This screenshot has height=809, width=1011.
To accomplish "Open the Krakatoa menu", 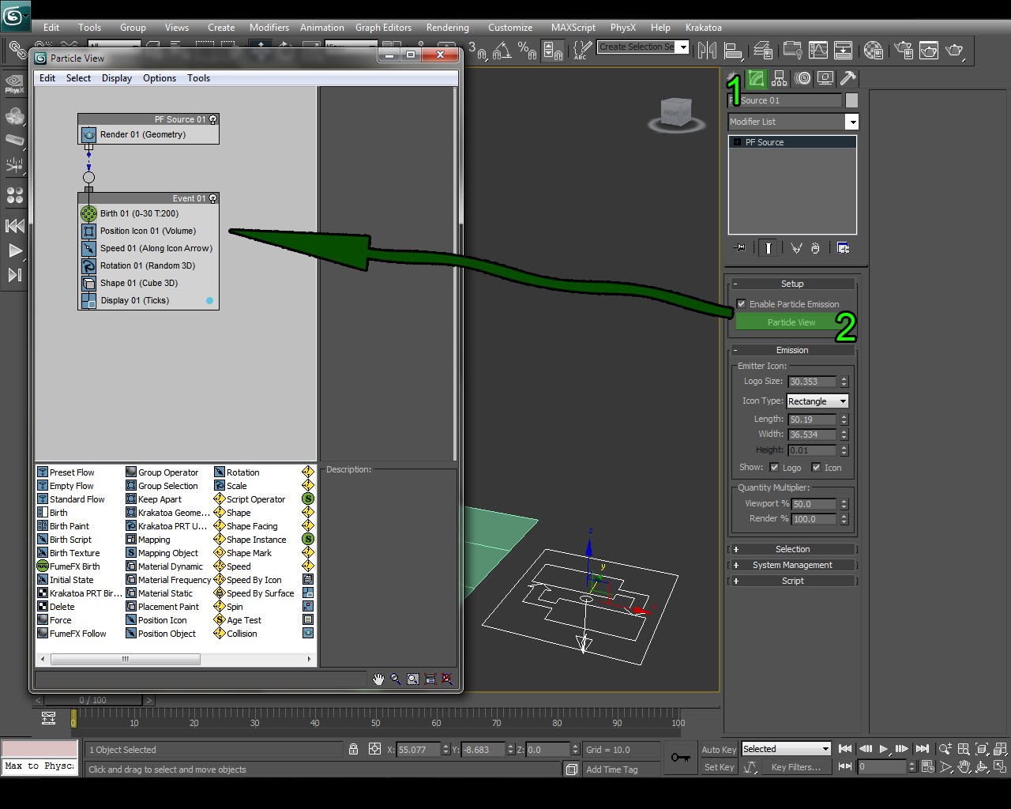I will coord(703,27).
